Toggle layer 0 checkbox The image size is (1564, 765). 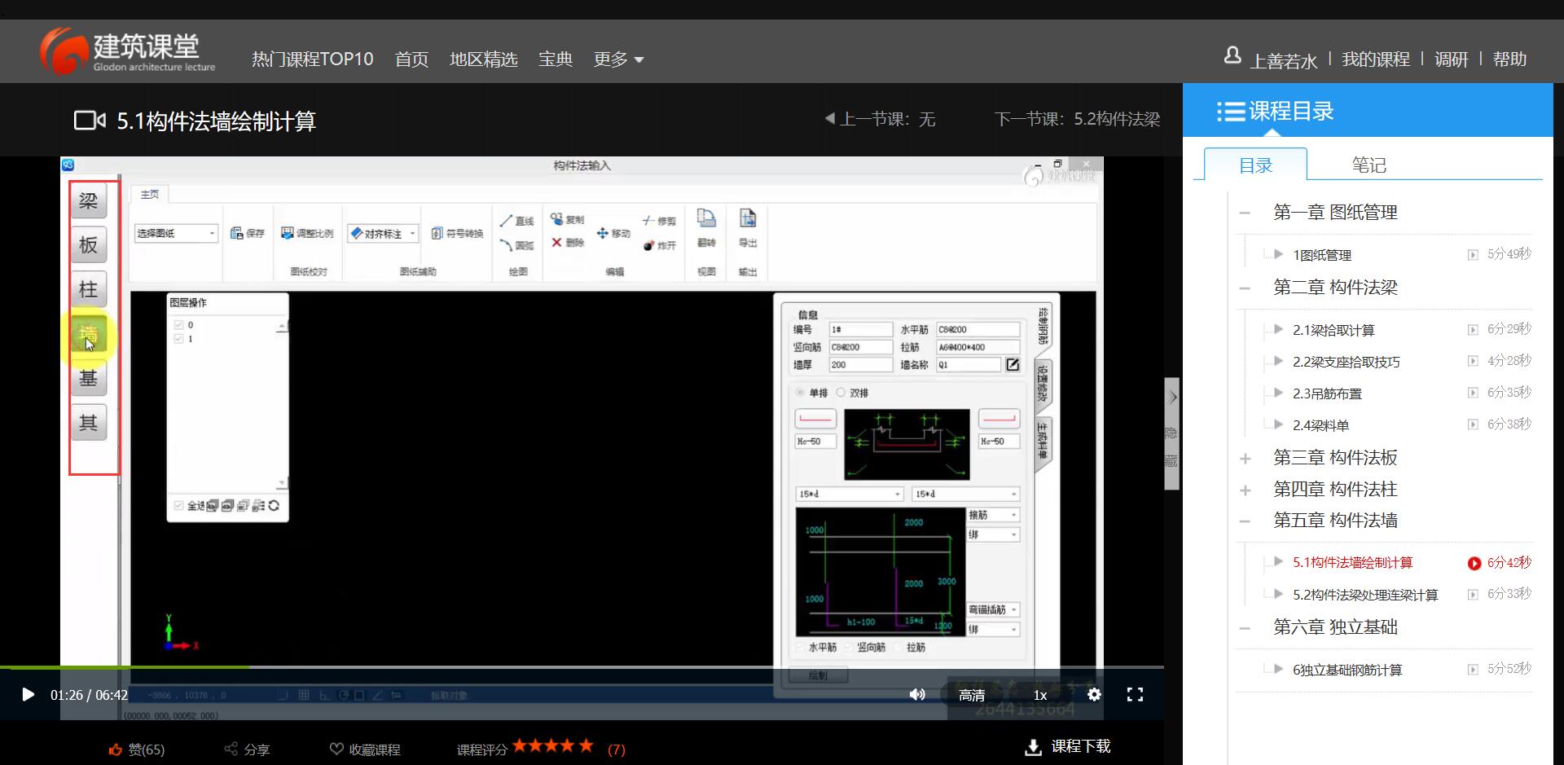tap(178, 324)
